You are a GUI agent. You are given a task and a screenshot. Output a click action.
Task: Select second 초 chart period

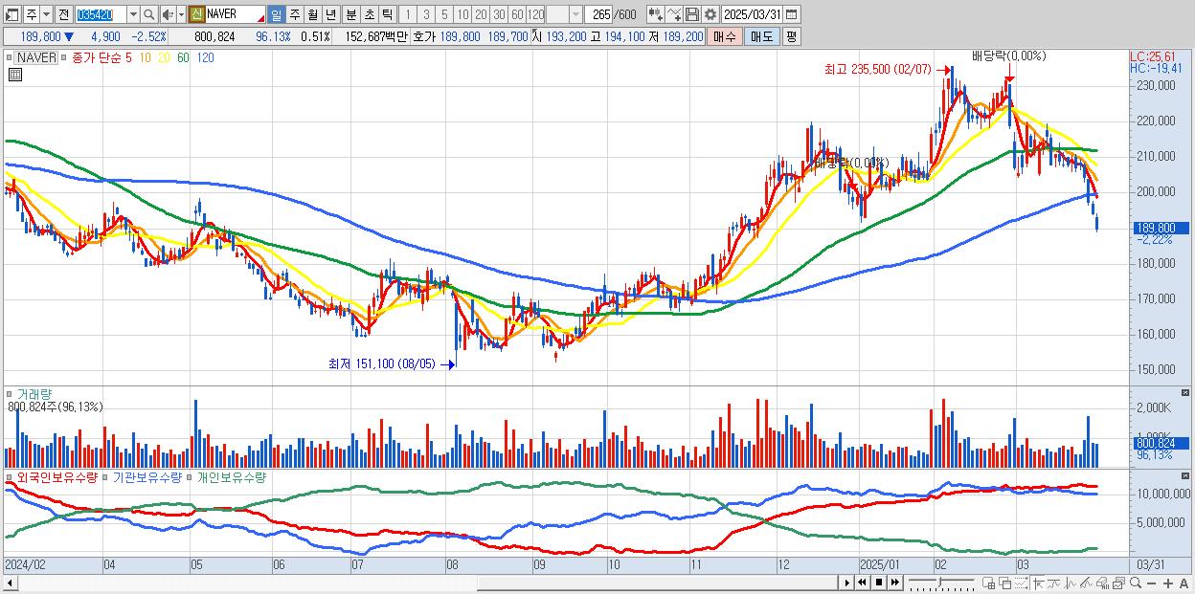369,14
